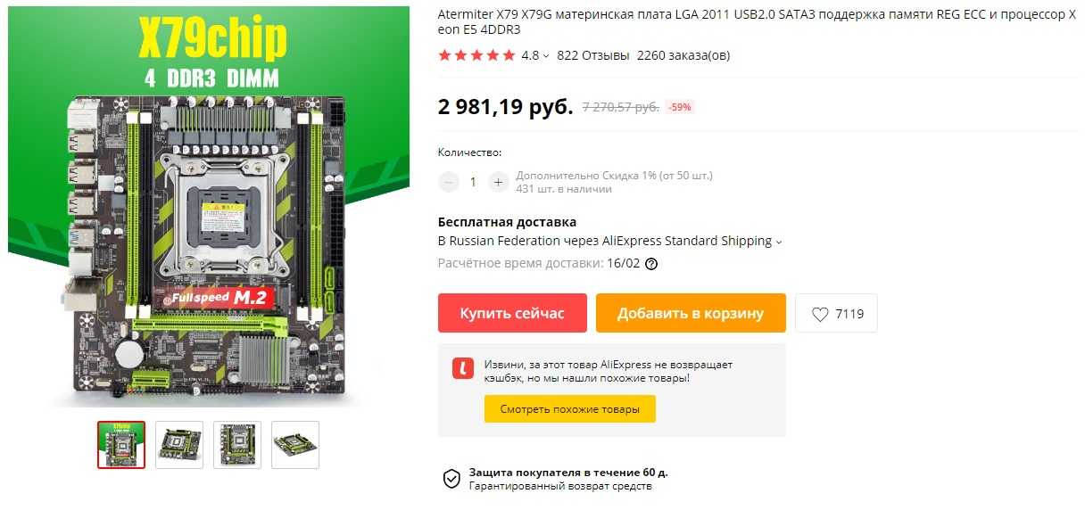This screenshot has height=510, width=1085.
Task: Click the five-star rating icons
Action: pos(476,55)
